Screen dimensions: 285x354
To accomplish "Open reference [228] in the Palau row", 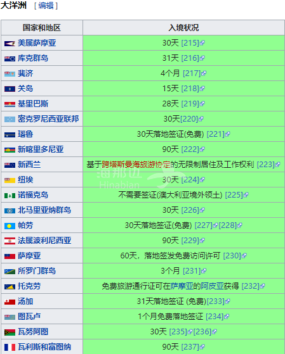I will 227,225.
